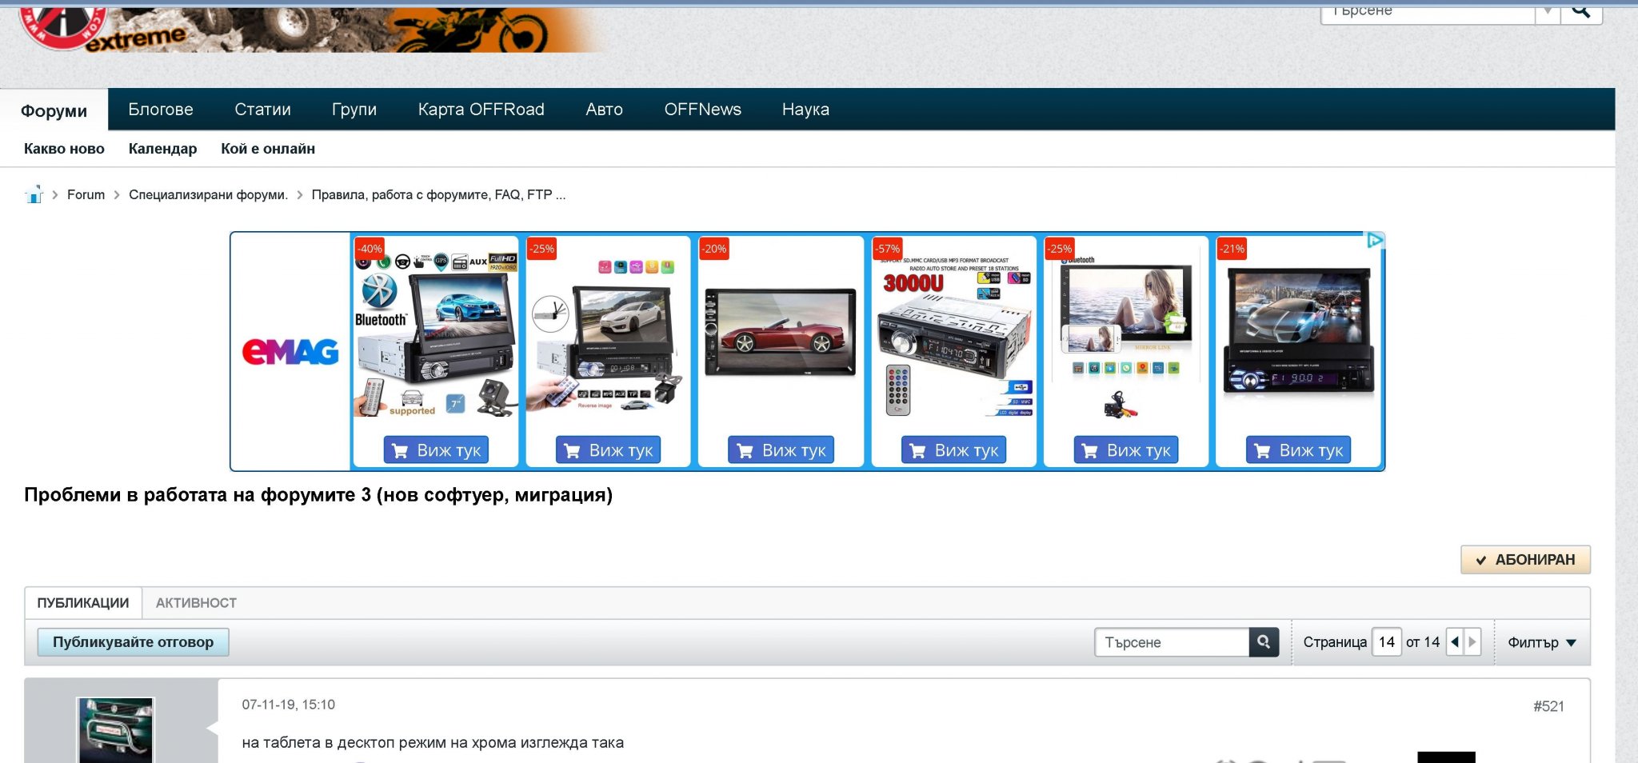Viewport: 1638px width, 763px height.
Task: Click Виж тук under the first -25% product
Action: click(x=609, y=450)
